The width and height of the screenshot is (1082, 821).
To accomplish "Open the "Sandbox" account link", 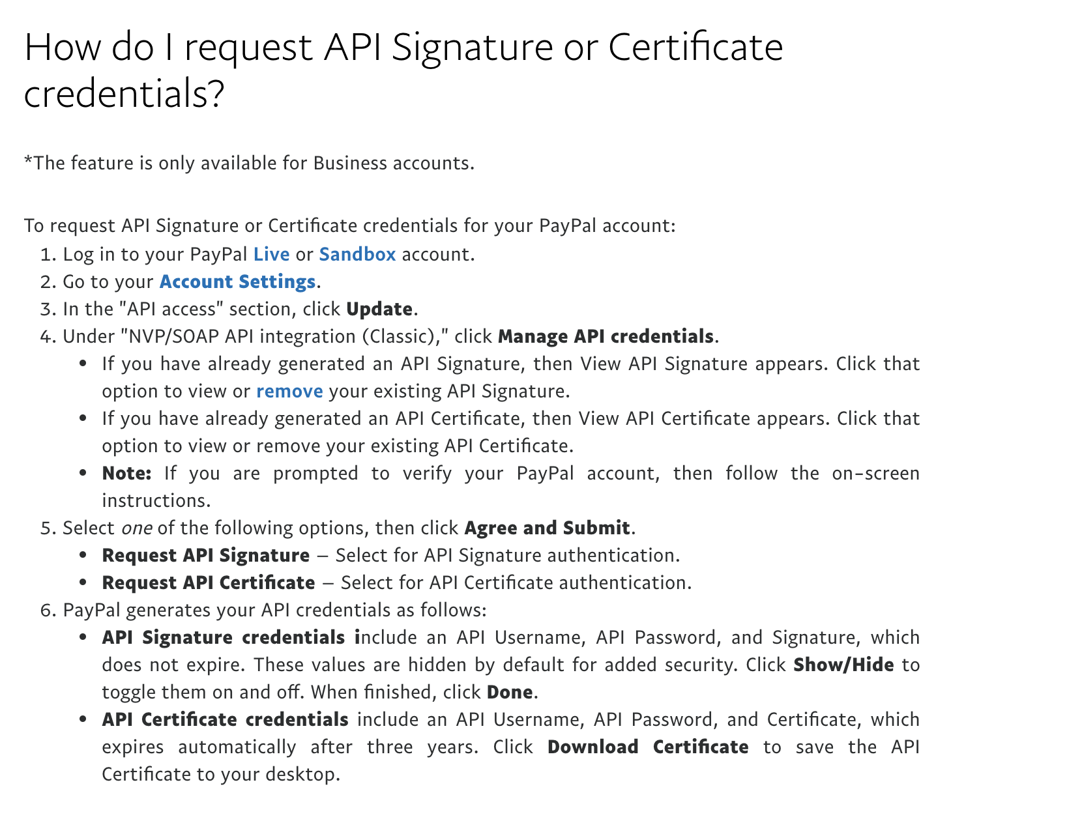I will click(x=357, y=254).
